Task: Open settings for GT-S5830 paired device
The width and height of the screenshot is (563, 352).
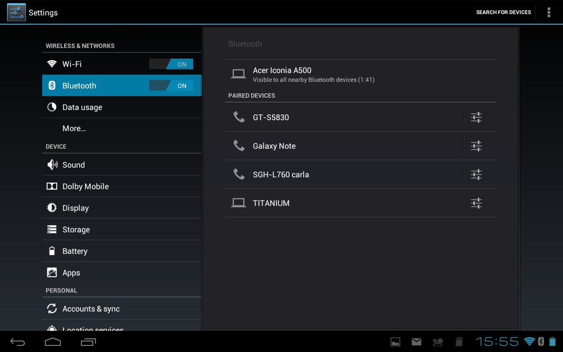Action: pyautogui.click(x=476, y=117)
